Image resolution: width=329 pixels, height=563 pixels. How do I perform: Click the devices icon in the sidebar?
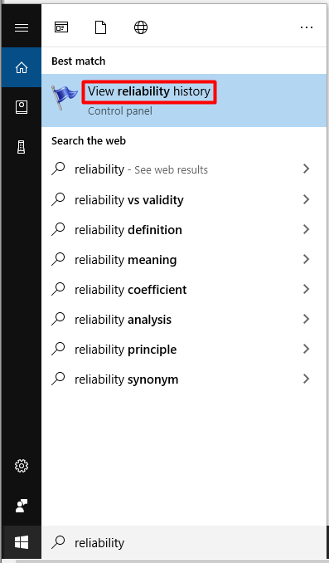pos(22,147)
